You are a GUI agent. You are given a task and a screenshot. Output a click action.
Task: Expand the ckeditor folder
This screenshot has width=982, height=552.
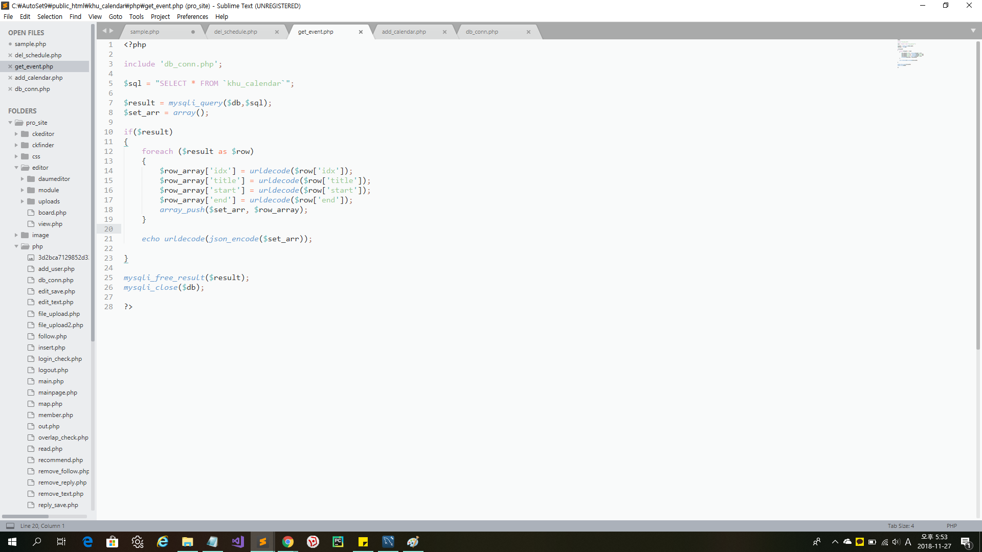click(16, 134)
